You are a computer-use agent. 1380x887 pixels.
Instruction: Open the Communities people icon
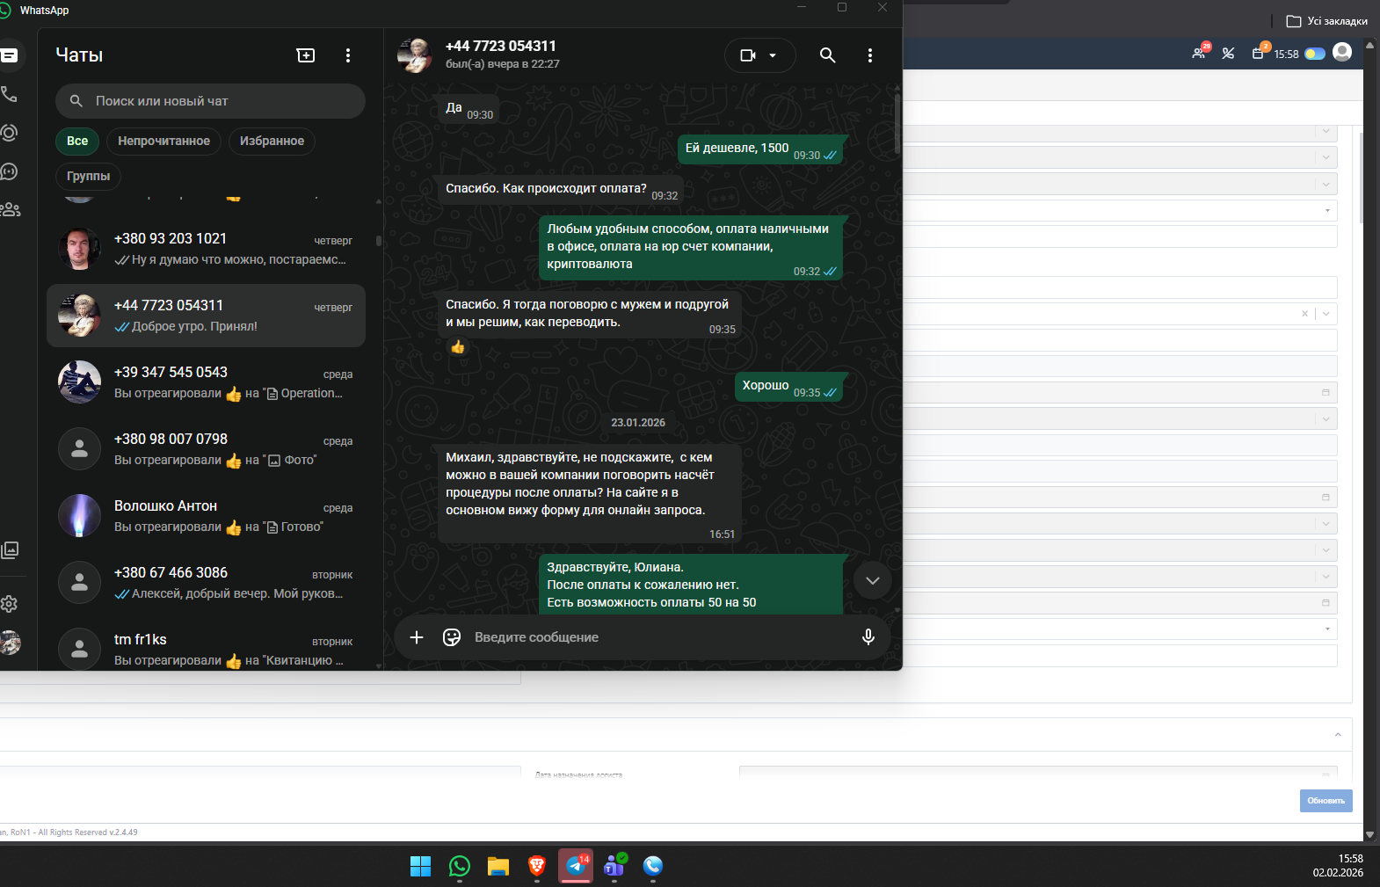[x=10, y=209]
